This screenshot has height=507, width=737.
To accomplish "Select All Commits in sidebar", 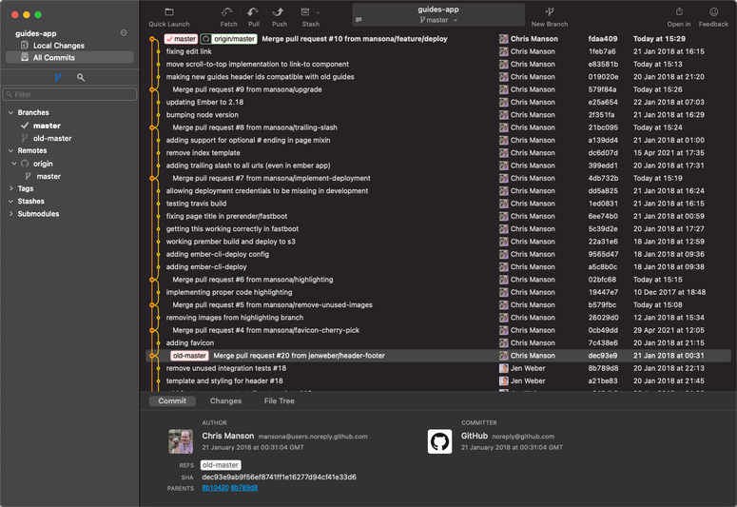I will pos(69,57).
